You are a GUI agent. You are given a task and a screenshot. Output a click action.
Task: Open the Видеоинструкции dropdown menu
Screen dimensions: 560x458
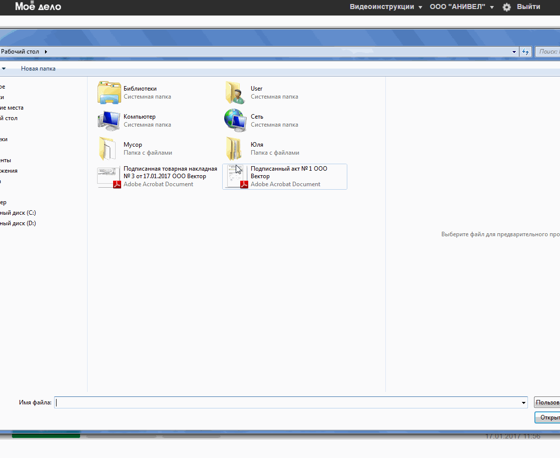pyautogui.click(x=386, y=7)
